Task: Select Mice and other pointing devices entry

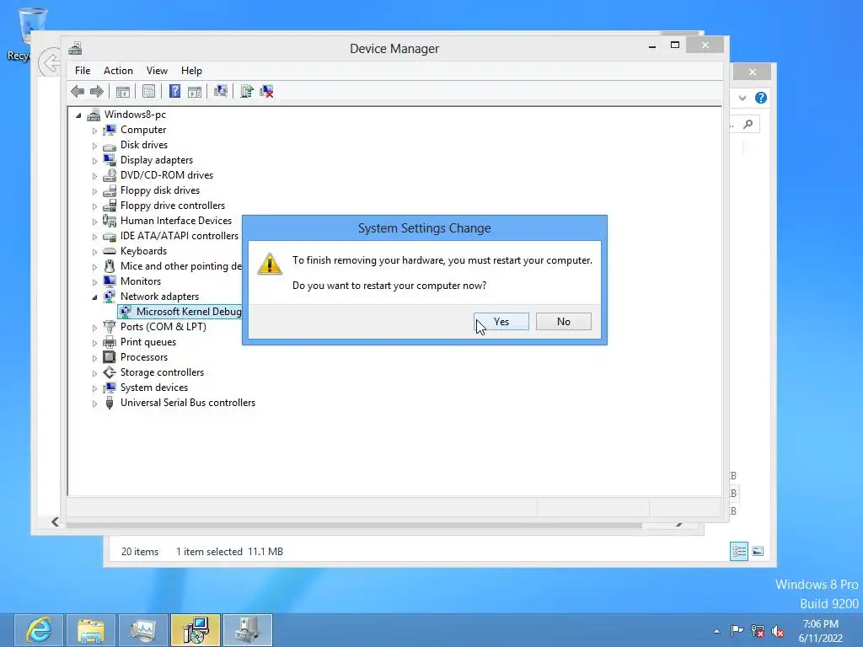Action: coord(181,265)
